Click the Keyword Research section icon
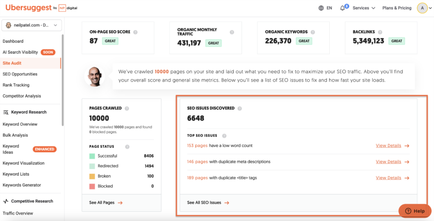This screenshot has height=221, width=434. pyautogui.click(x=6, y=112)
